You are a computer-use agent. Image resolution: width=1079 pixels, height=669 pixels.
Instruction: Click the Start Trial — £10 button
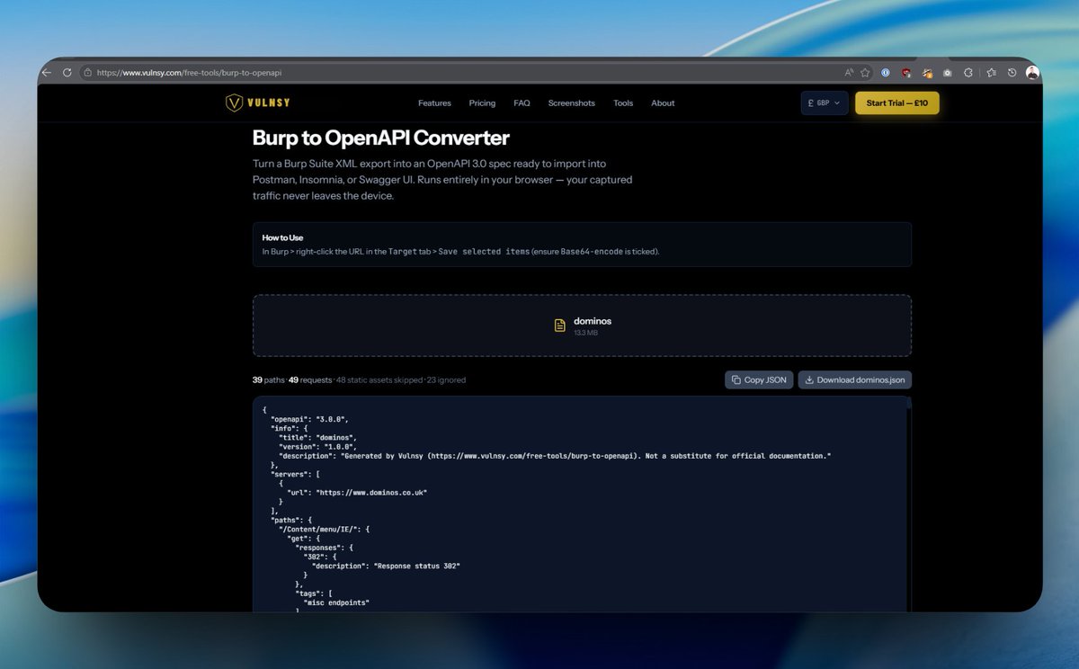pos(897,103)
